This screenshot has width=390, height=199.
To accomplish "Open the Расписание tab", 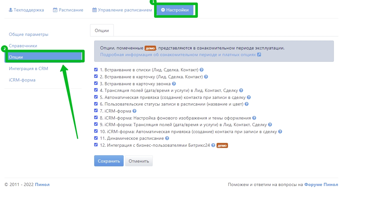I will (68, 10).
